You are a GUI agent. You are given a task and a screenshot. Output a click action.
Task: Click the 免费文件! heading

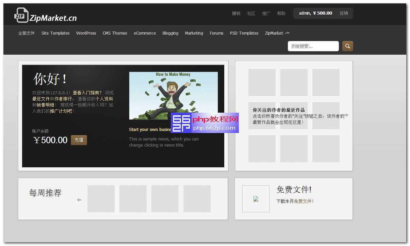coord(294,190)
